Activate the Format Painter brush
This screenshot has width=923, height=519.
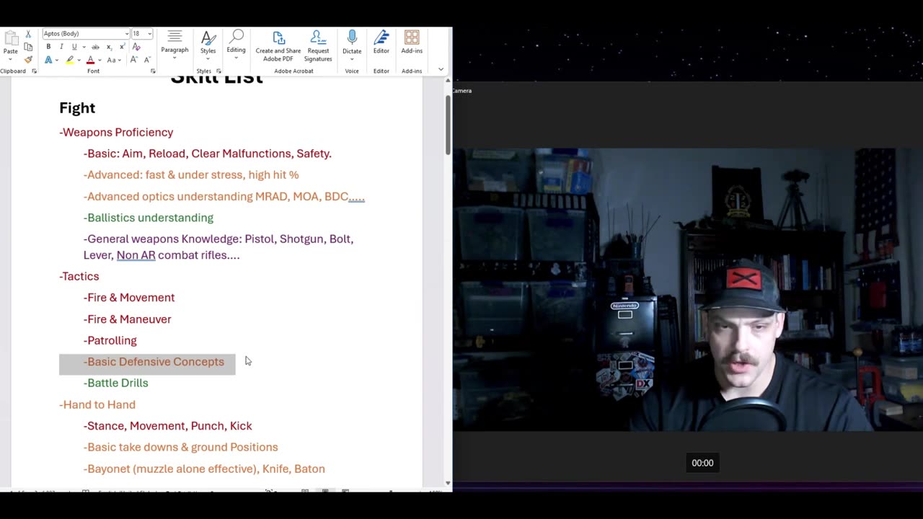pyautogui.click(x=28, y=60)
